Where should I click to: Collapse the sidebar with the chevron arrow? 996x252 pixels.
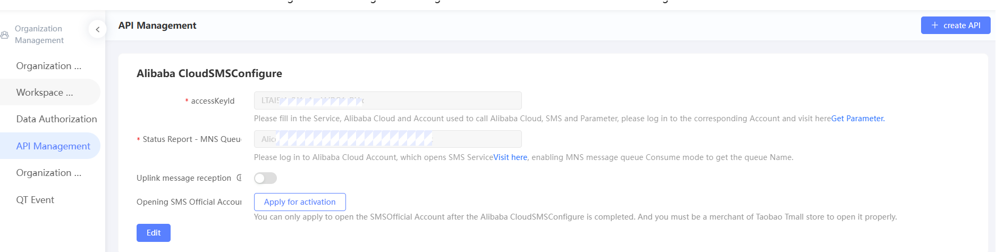pyautogui.click(x=97, y=30)
